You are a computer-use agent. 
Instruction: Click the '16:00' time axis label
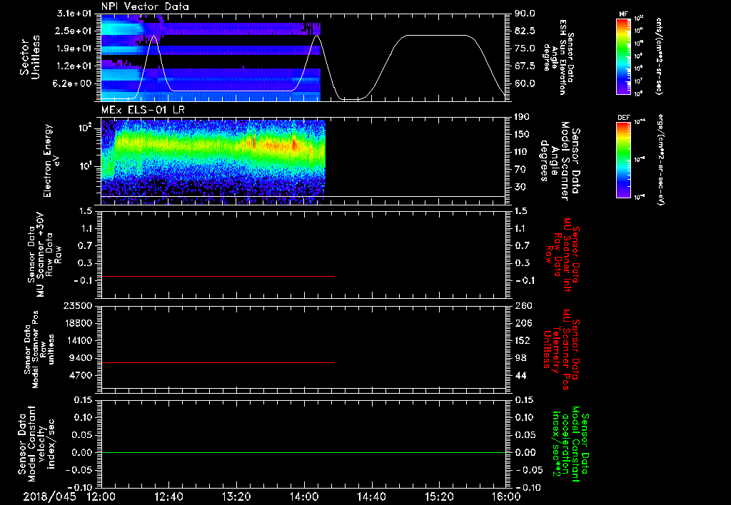click(506, 496)
